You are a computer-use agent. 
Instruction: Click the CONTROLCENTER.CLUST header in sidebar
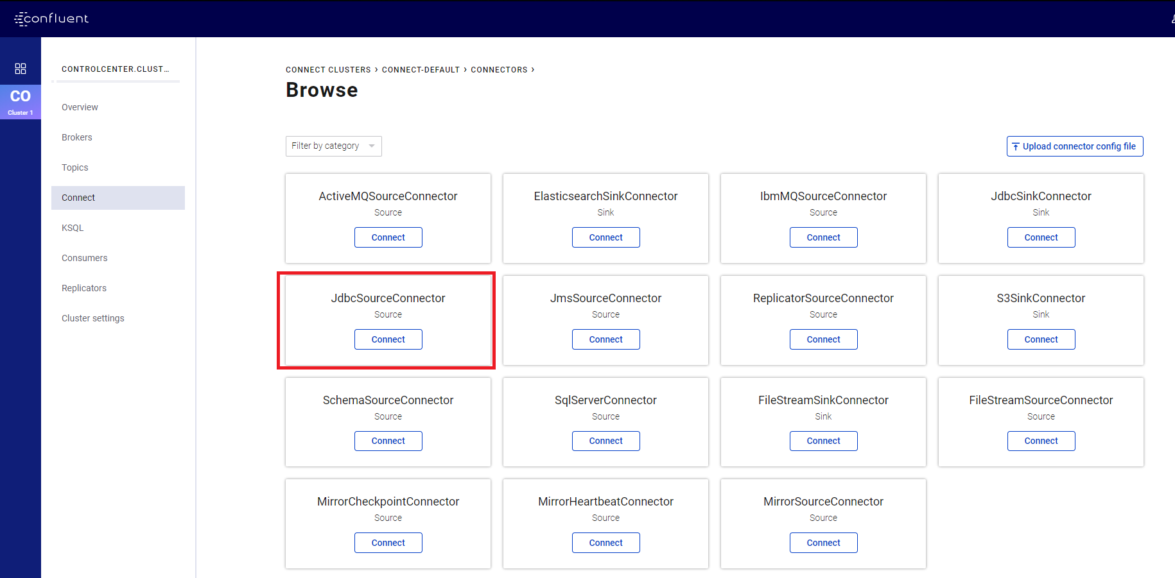pos(116,69)
